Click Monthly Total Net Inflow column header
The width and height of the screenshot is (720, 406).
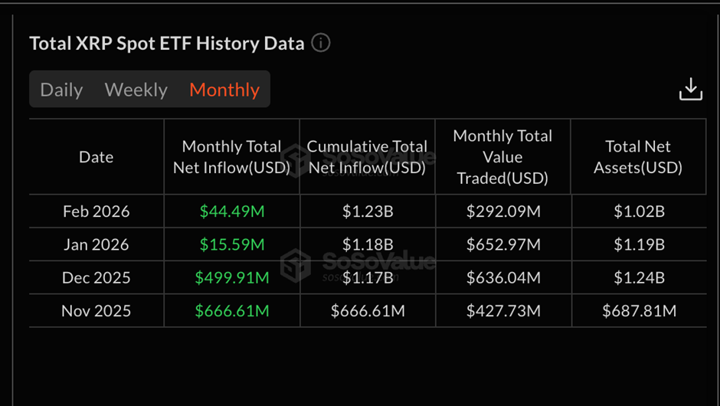[231, 157]
